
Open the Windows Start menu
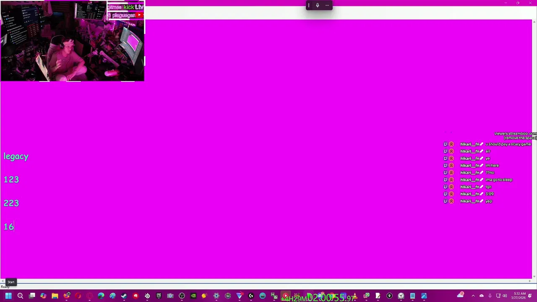click(x=8, y=296)
